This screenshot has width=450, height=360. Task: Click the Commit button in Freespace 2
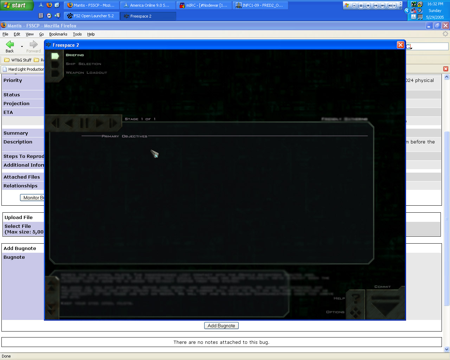pyautogui.click(x=385, y=304)
